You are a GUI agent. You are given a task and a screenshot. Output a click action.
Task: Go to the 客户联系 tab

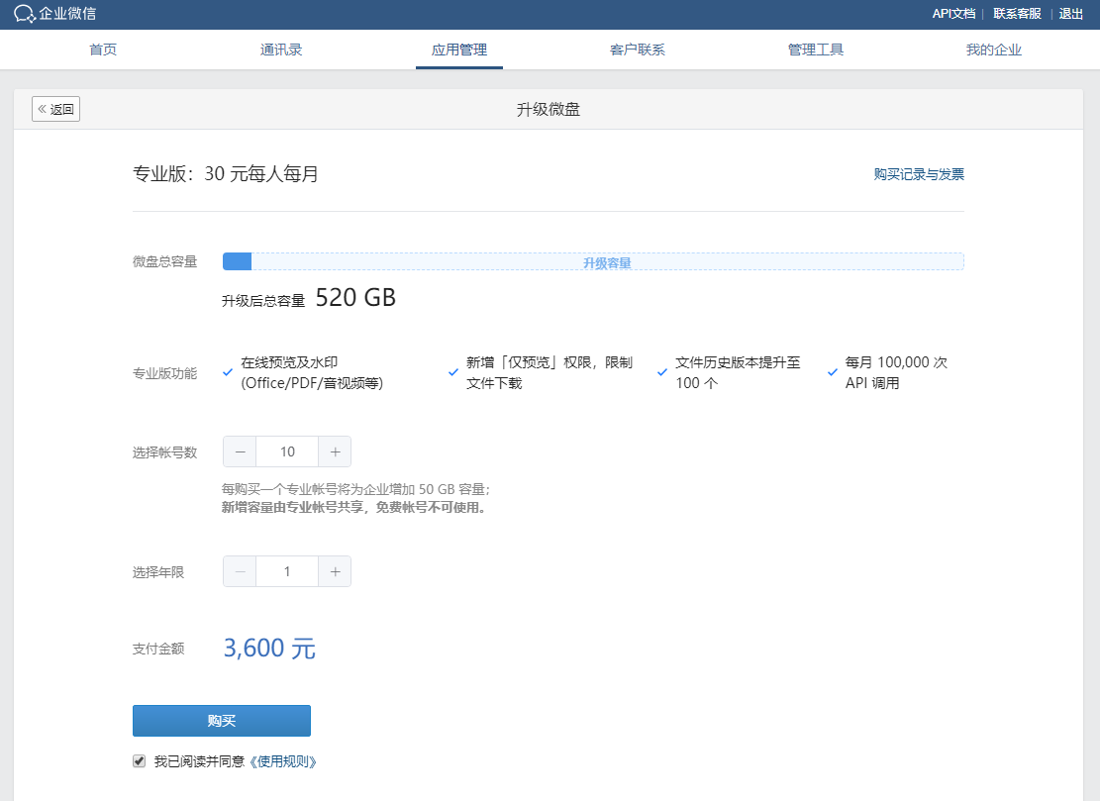pos(638,50)
